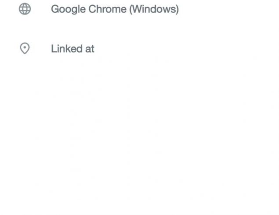Tap the map pin beside Linked at

[25, 48]
